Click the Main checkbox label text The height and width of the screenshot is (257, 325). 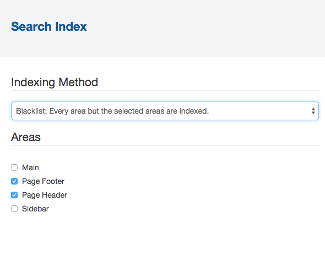30,167
